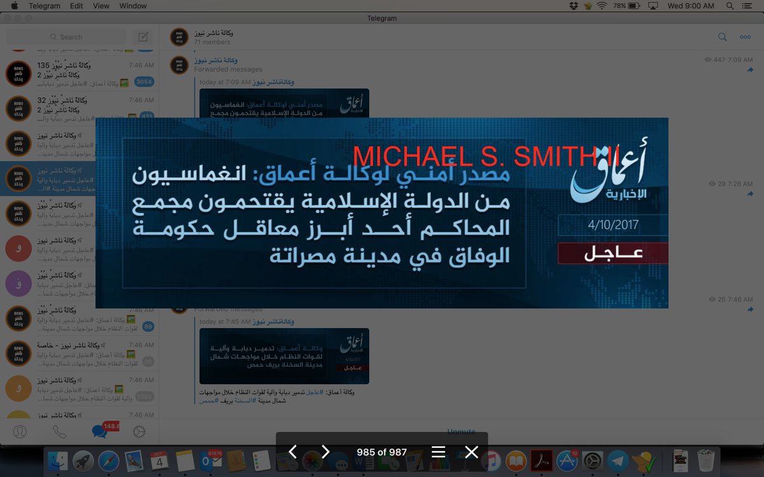Click Unmute at the bottom of the channel

pos(461,432)
